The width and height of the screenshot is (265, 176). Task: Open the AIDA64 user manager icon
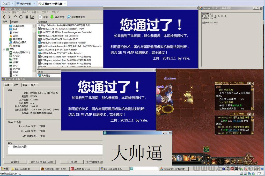point(26,17)
